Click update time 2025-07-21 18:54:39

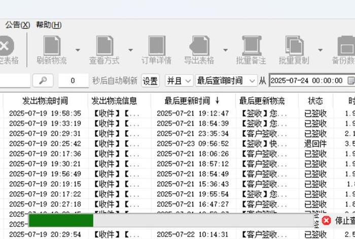pos(193,124)
